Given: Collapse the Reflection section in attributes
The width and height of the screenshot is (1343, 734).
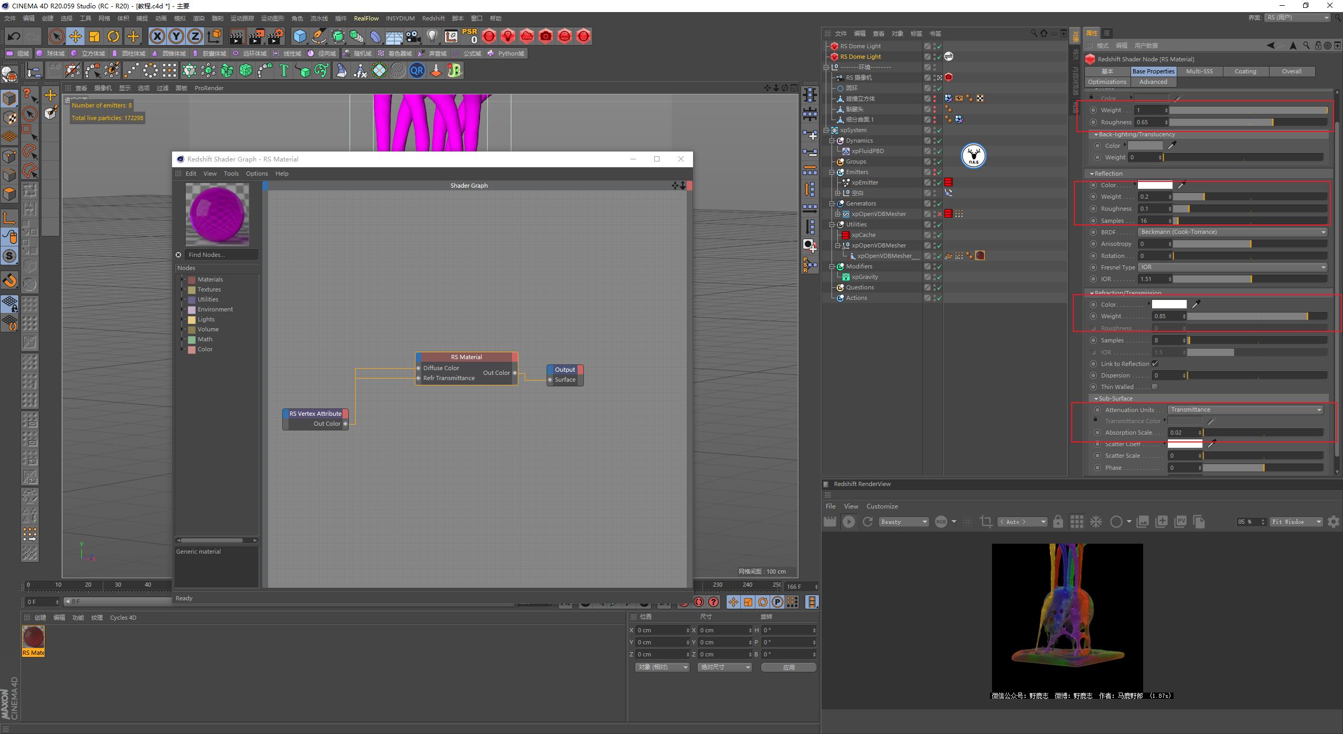Looking at the screenshot, I should 1092,173.
